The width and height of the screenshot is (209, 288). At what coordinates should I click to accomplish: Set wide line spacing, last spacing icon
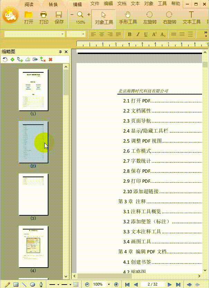[x=190, y=34]
